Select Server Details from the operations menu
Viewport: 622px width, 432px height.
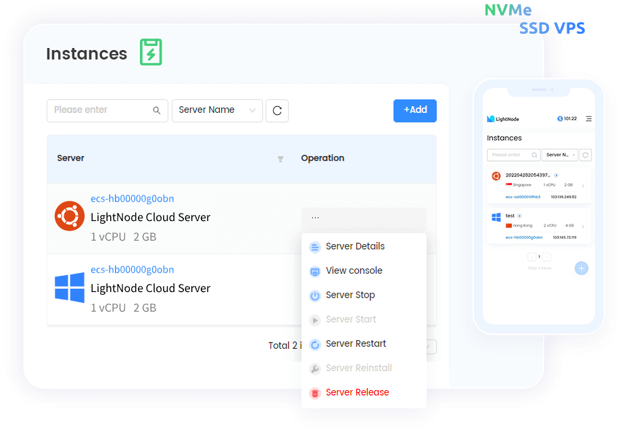355,246
